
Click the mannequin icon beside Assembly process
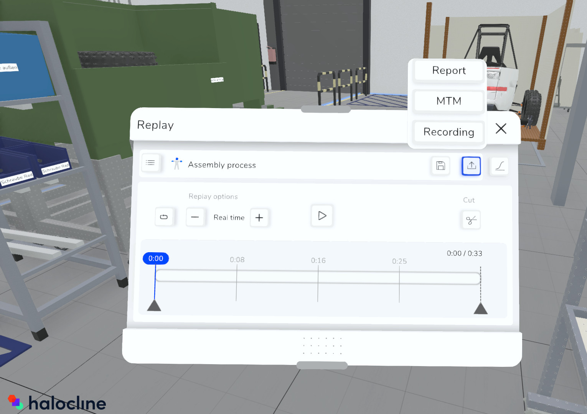(176, 164)
